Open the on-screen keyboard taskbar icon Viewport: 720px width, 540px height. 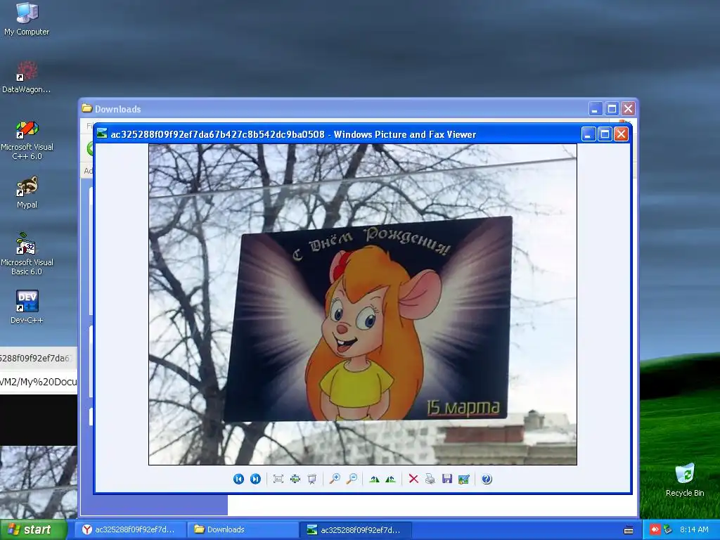(629, 530)
